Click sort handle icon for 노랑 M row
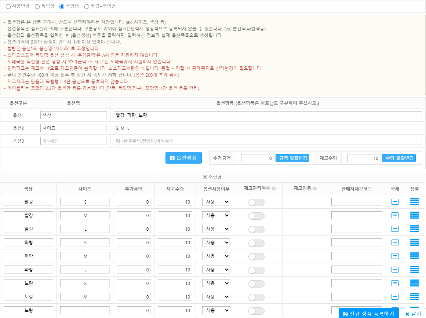Image resolution: width=426 pixels, height=318 pixels. (x=414, y=297)
